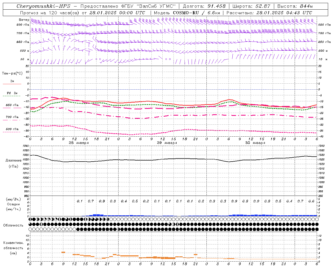Screen dimensions: 332x266
Task: Click the Облачность cloud cover label
Action: (x=13, y=225)
